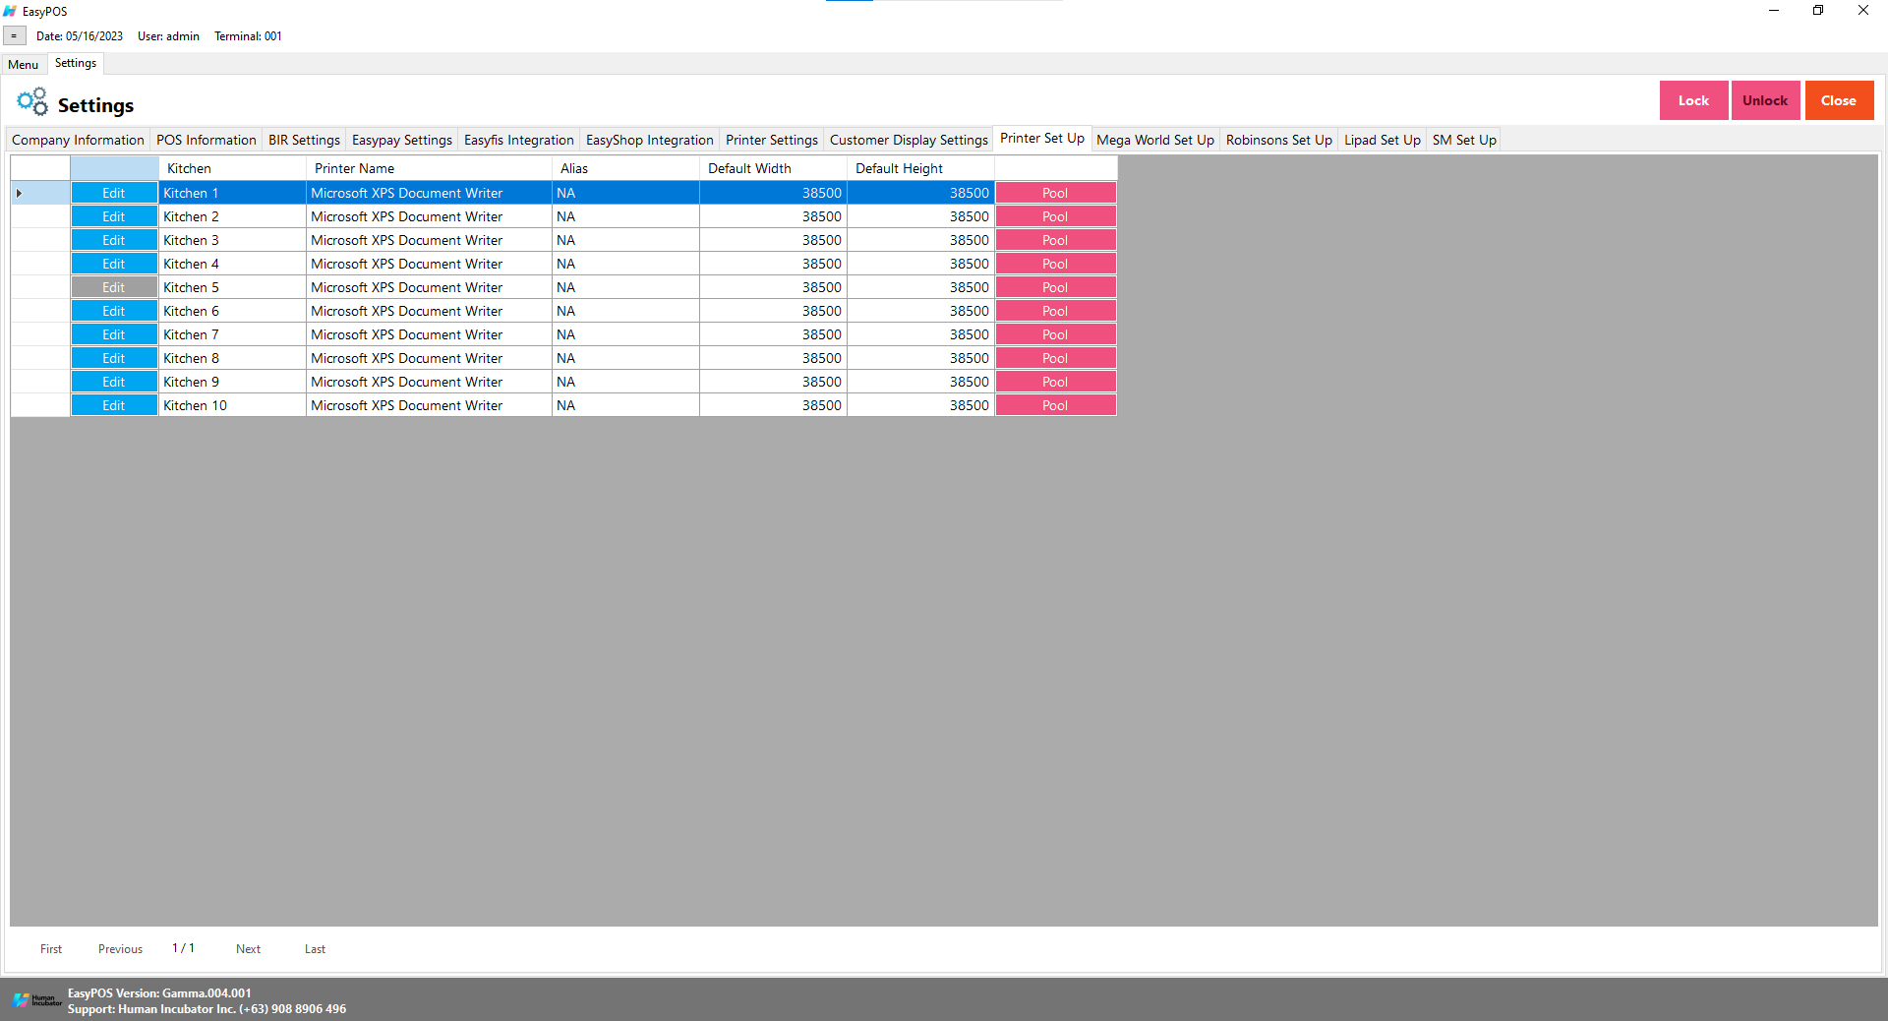This screenshot has width=1888, height=1021.
Task: Click Pool for Kitchen 6
Action: (x=1055, y=311)
